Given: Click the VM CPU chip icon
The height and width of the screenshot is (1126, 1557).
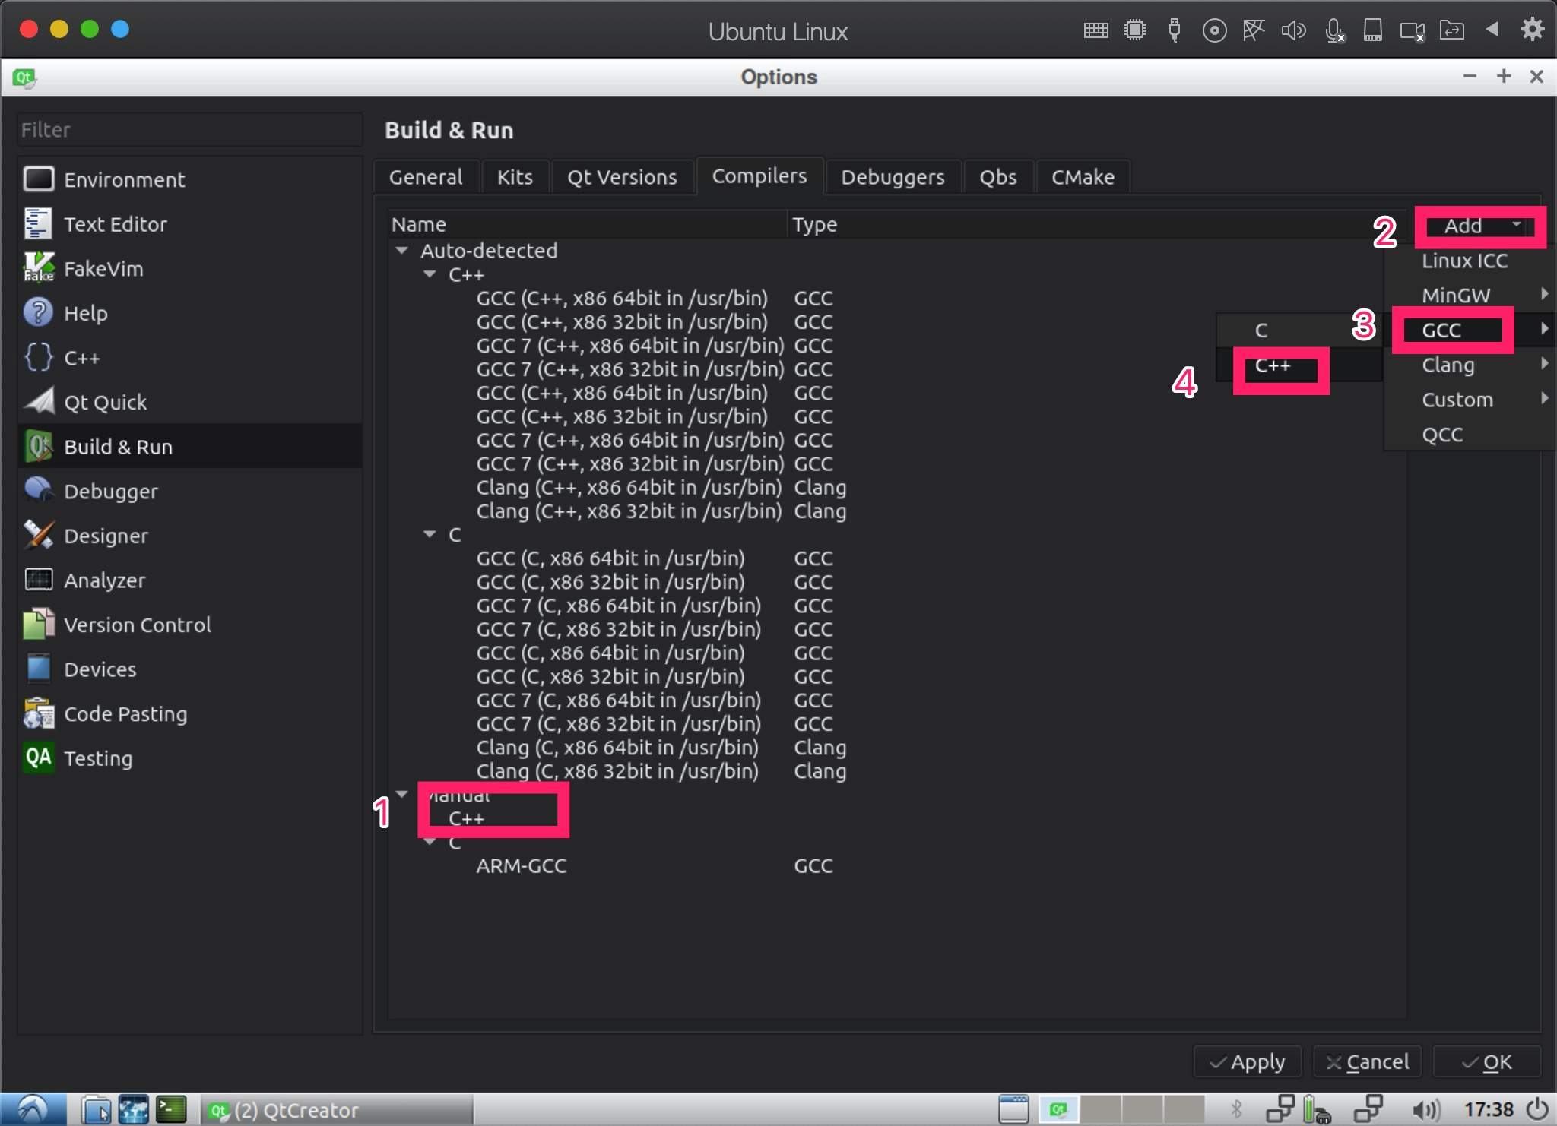Looking at the screenshot, I should click(1135, 30).
